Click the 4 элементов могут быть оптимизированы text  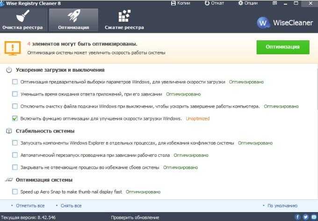click(x=82, y=44)
